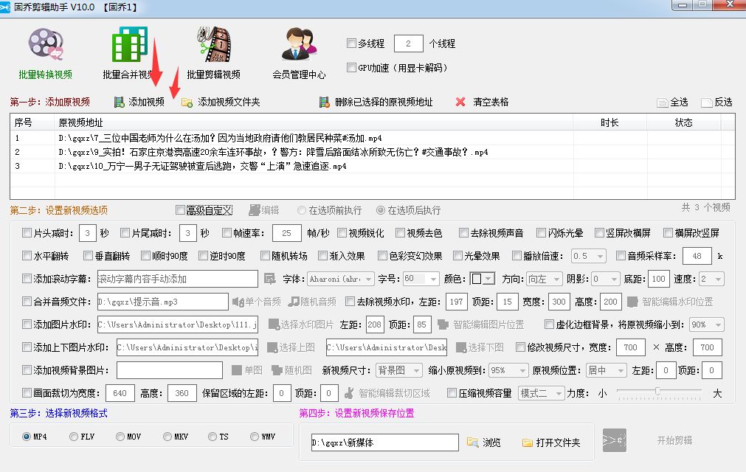The image size is (746, 472).
Task: Open the 会员管理中心 people icon
Action: click(x=299, y=44)
